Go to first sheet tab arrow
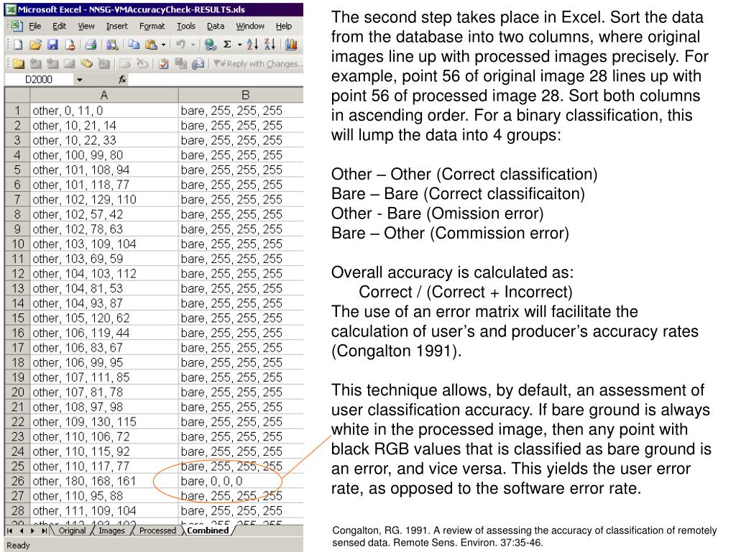Viewport: 736px width, 552px height. [x=10, y=531]
